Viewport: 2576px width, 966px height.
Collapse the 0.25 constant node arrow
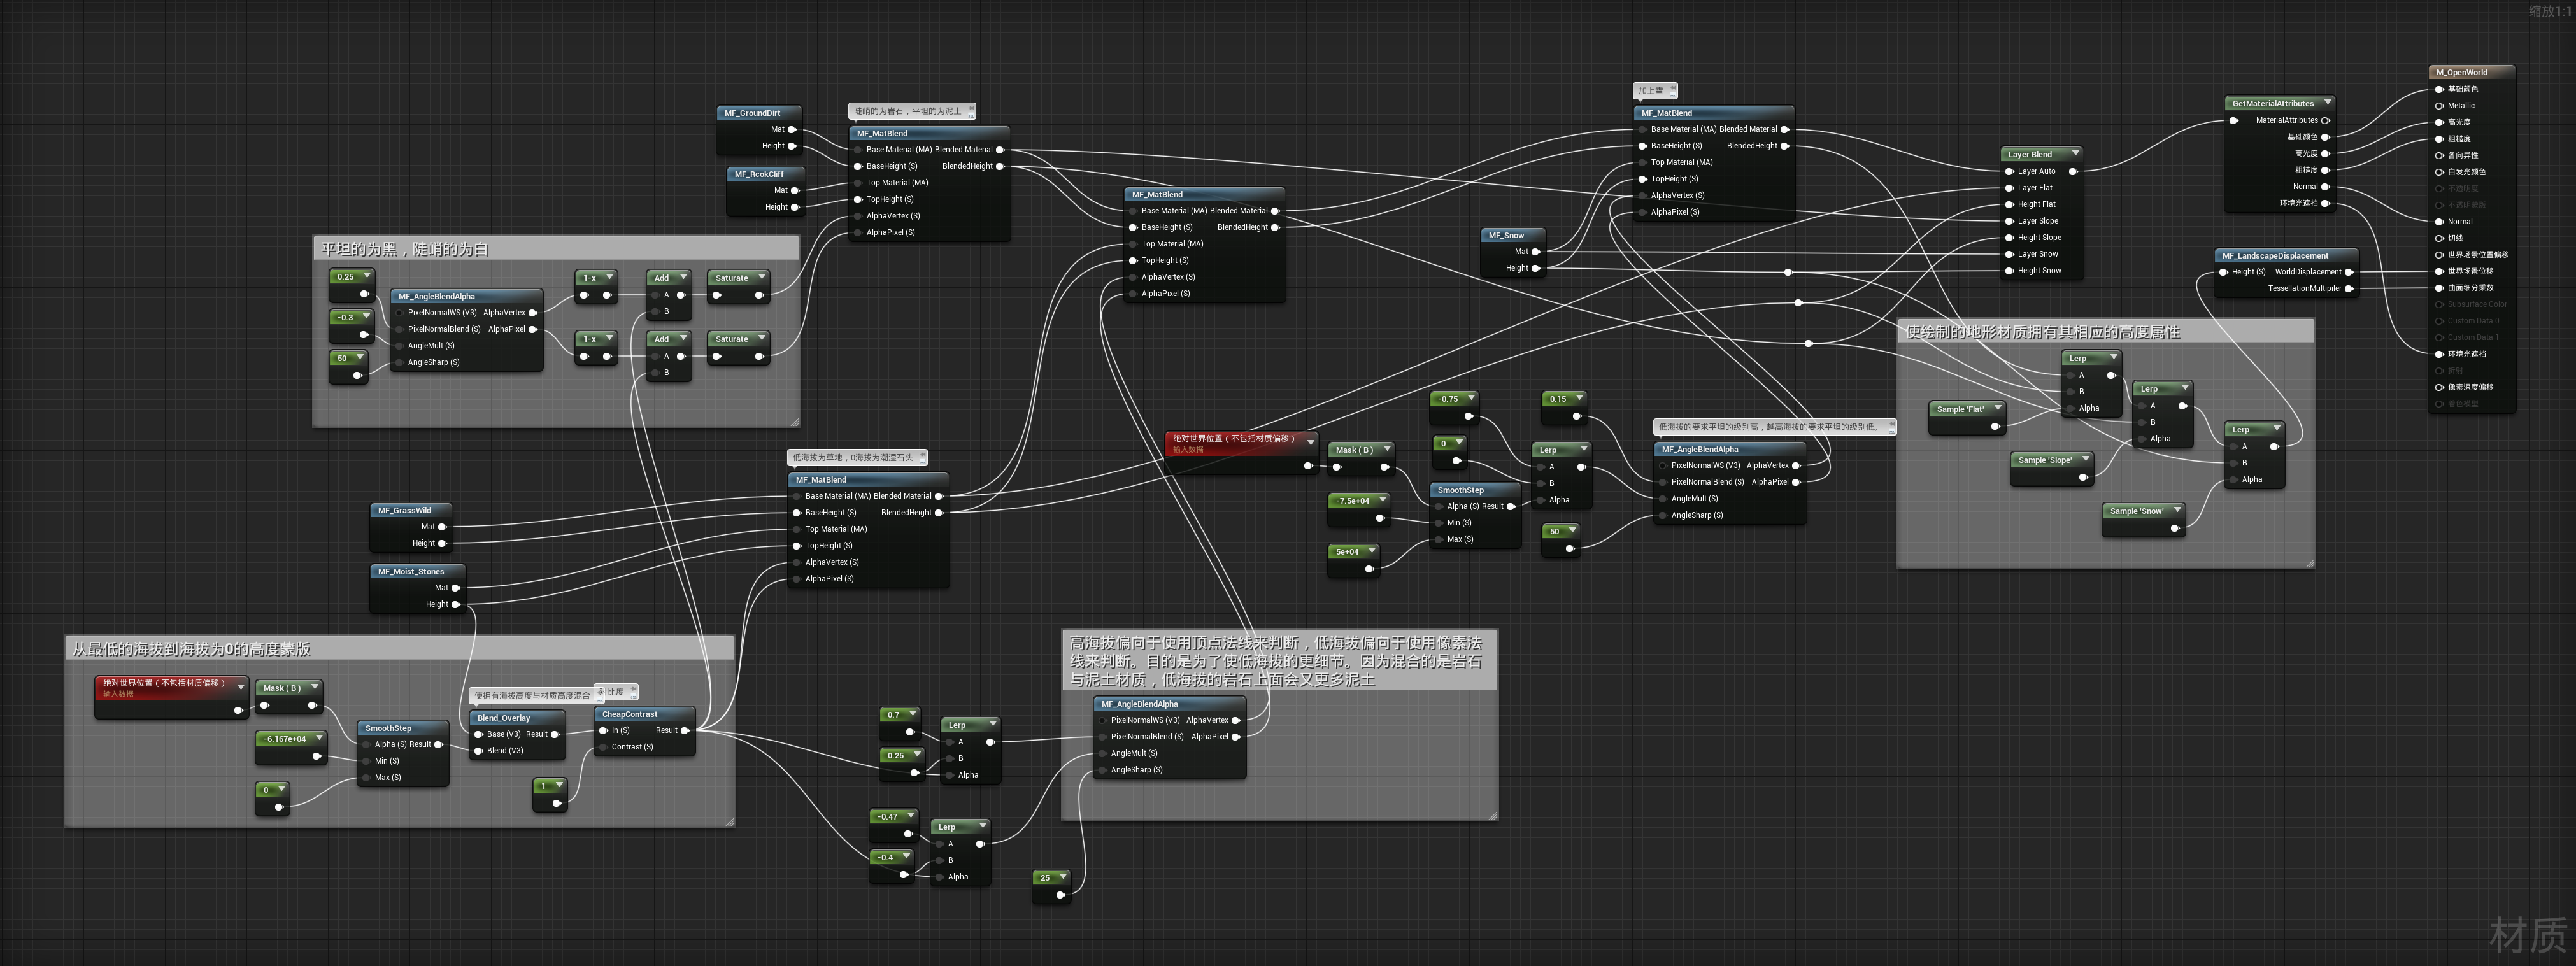pos(367,276)
